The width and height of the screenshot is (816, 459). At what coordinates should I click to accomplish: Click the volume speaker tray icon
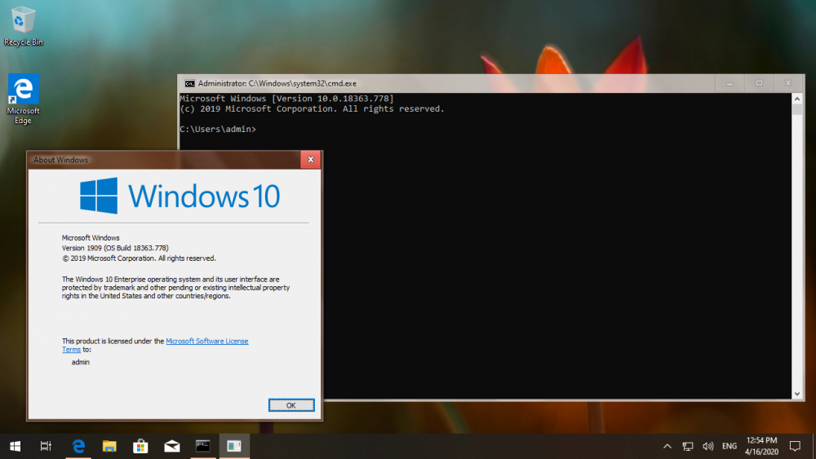707,446
